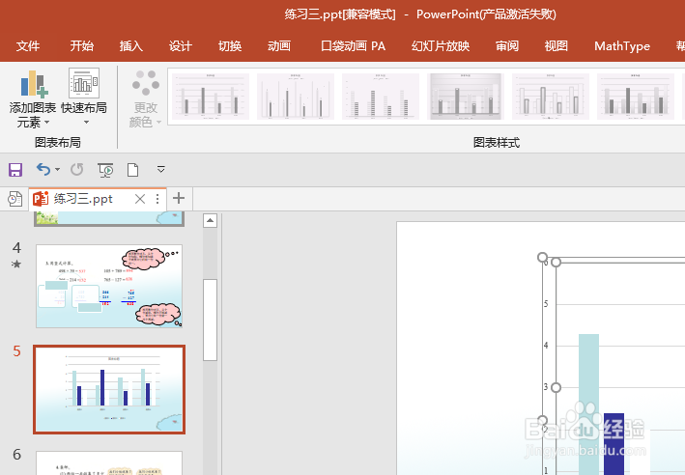685x475 pixels.
Task: Select the second chart style thumbnail
Action: pos(296,97)
